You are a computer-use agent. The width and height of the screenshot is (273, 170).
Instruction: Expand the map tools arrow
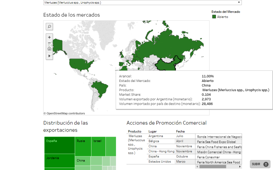click(49, 55)
